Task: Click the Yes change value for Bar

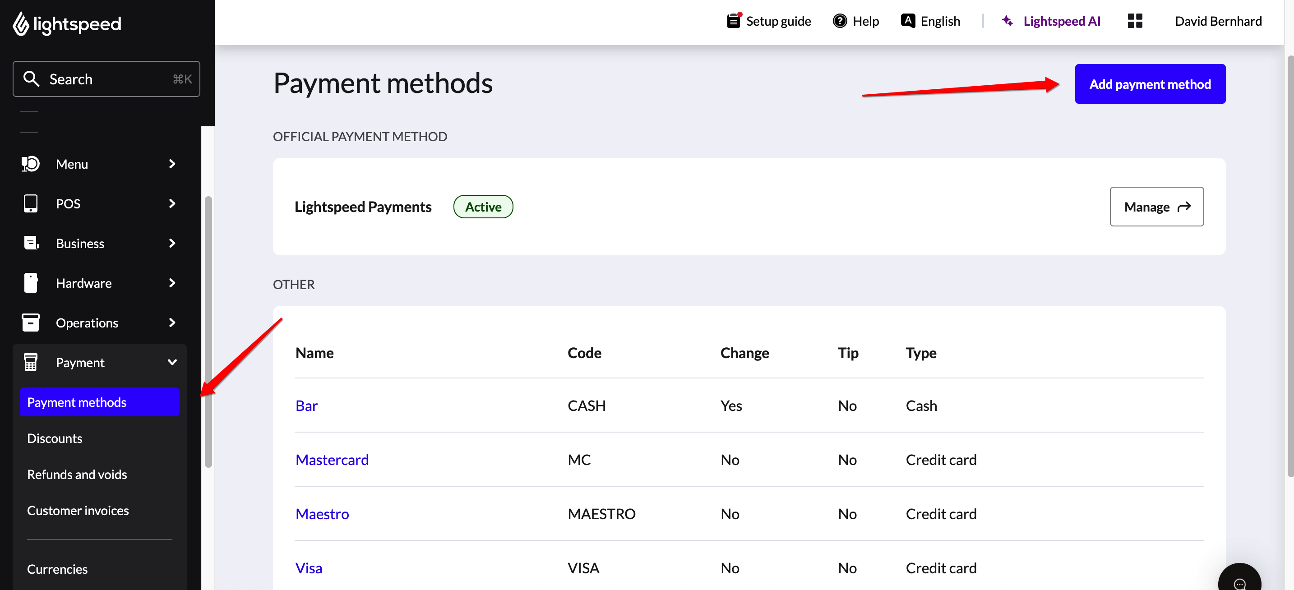Action: point(731,405)
